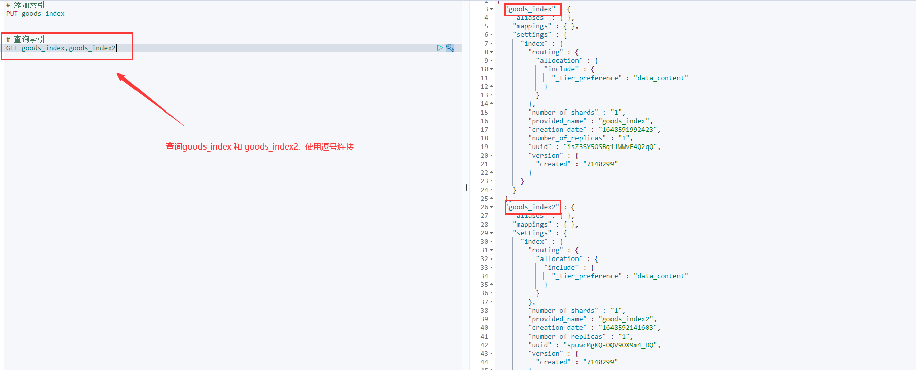Click the "number_of_shards" entry on line 38
The image size is (916, 370).
[577, 311]
